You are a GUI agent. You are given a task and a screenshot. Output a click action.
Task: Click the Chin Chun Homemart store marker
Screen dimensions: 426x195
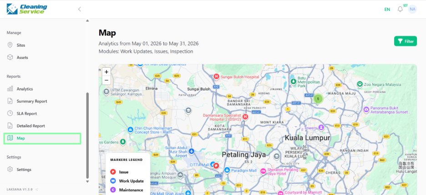pos(131,130)
